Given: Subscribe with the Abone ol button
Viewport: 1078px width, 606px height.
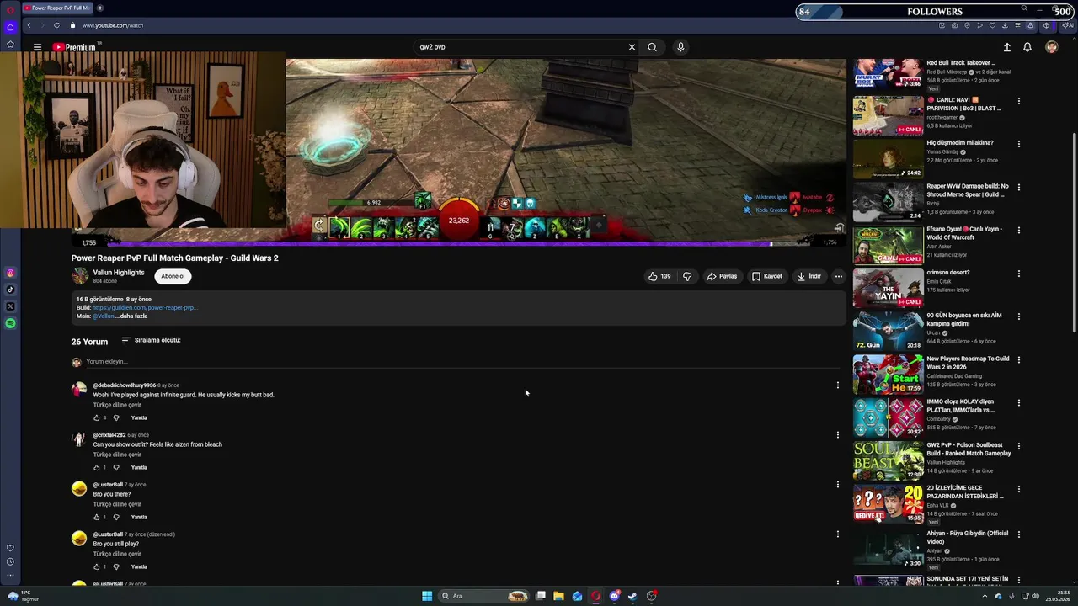Looking at the screenshot, I should 173,276.
